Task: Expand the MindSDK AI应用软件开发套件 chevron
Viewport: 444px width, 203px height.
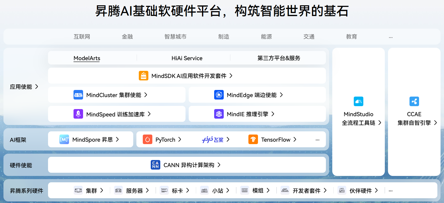Action: pyautogui.click(x=231, y=76)
